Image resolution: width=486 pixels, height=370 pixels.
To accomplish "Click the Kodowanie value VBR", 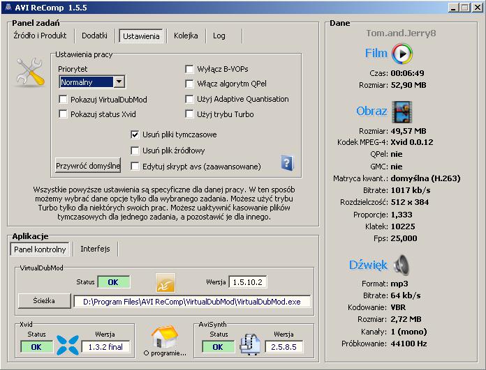I will click(398, 307).
